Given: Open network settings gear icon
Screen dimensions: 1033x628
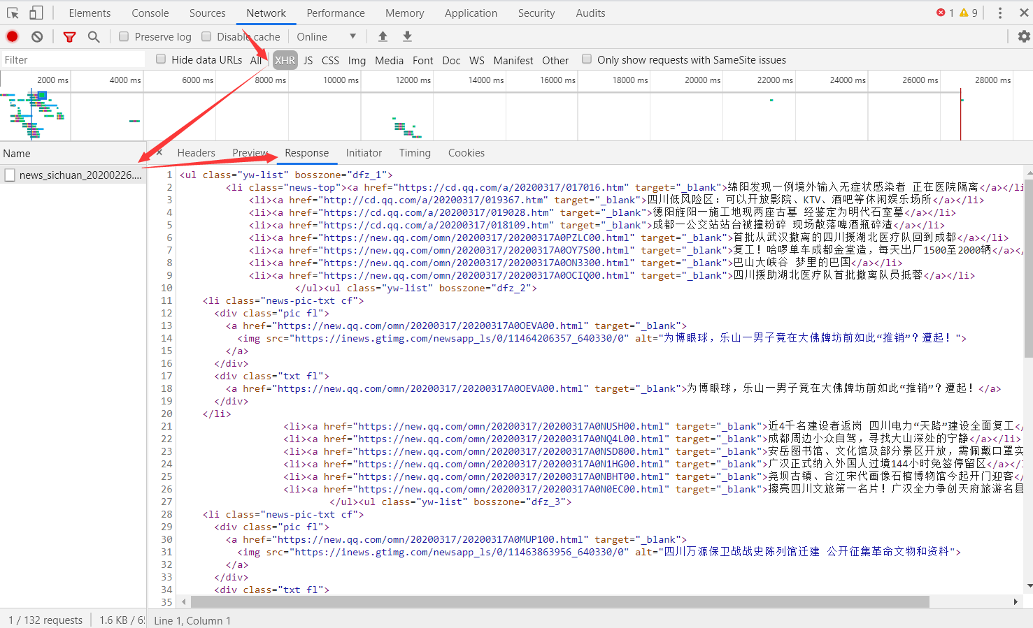Looking at the screenshot, I should [1024, 36].
